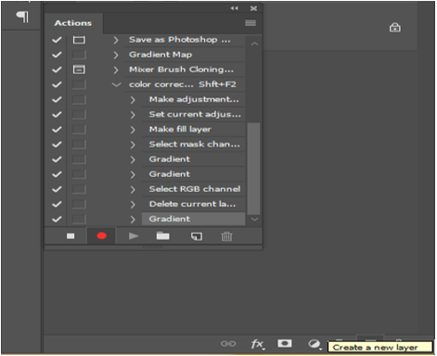The height and width of the screenshot is (356, 437).
Task: Collapse the color correc... action
Action: tap(116, 84)
